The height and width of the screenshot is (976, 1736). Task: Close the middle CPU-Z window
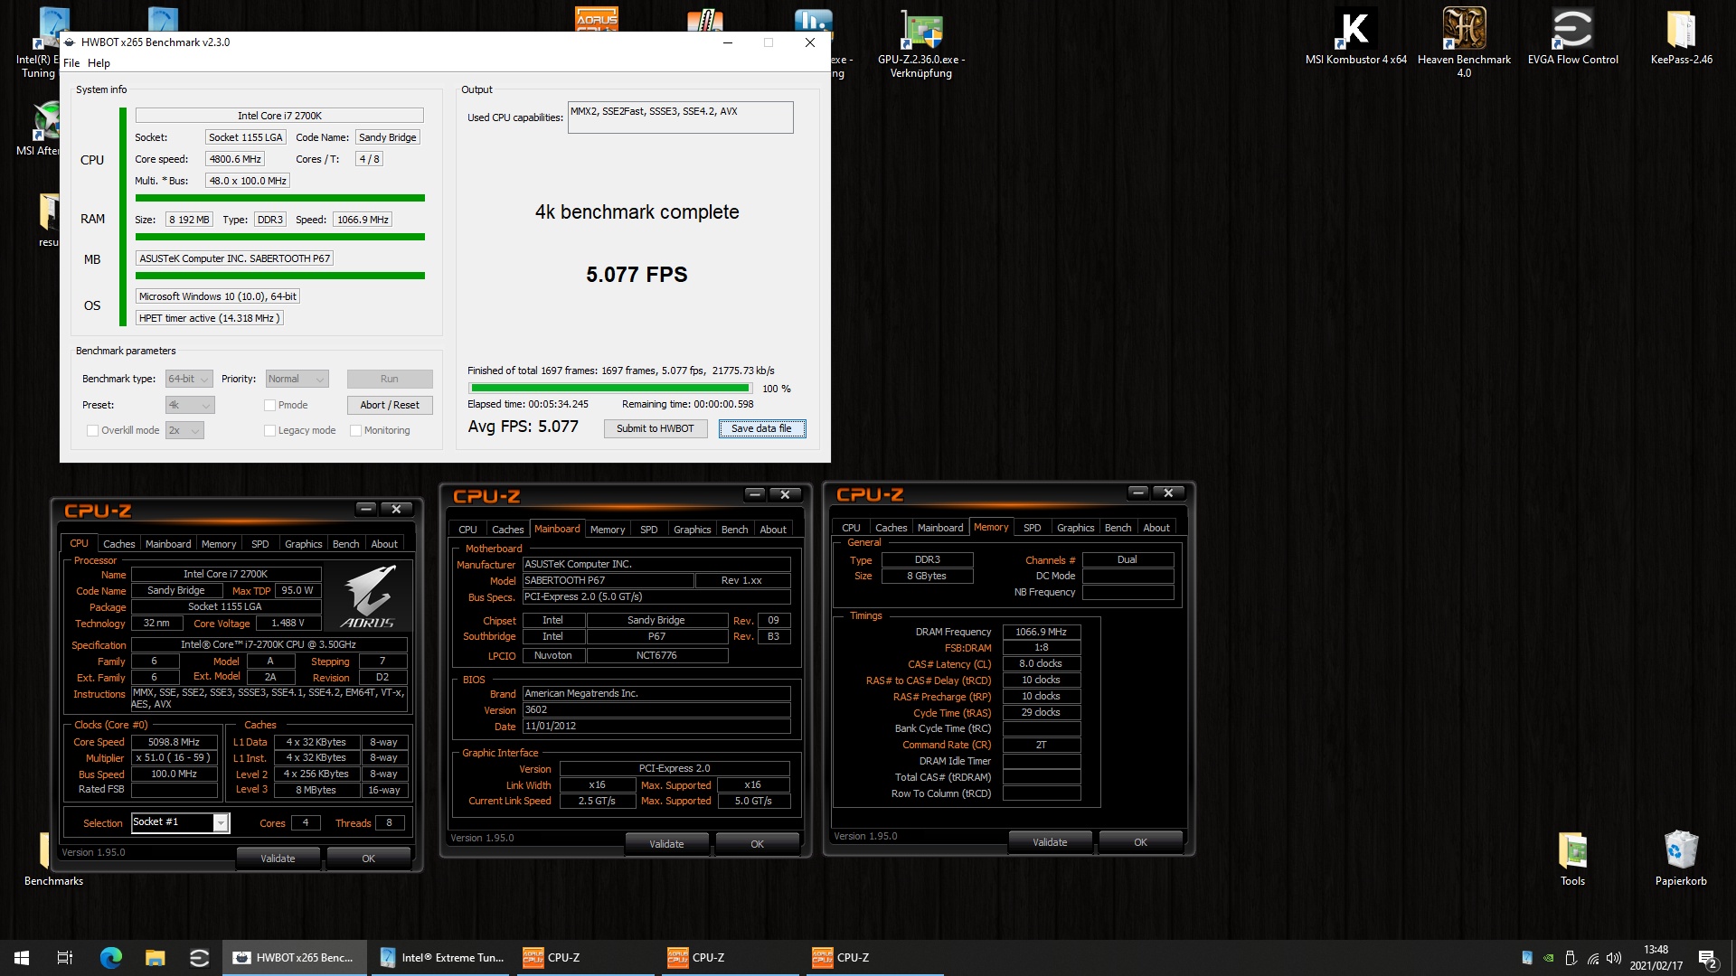point(785,494)
